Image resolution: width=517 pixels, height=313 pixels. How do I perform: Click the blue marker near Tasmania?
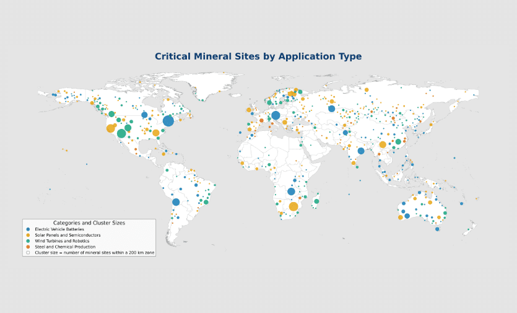(x=437, y=229)
